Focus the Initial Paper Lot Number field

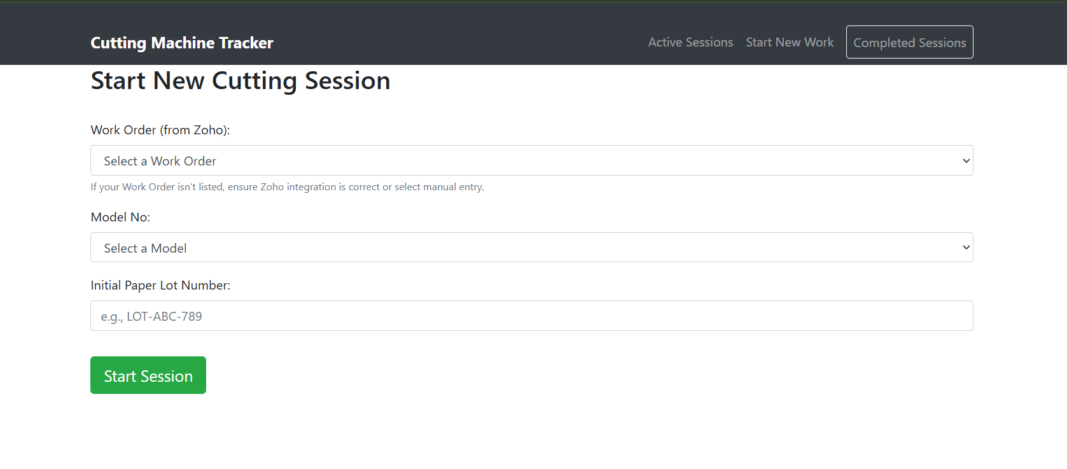[x=531, y=316]
